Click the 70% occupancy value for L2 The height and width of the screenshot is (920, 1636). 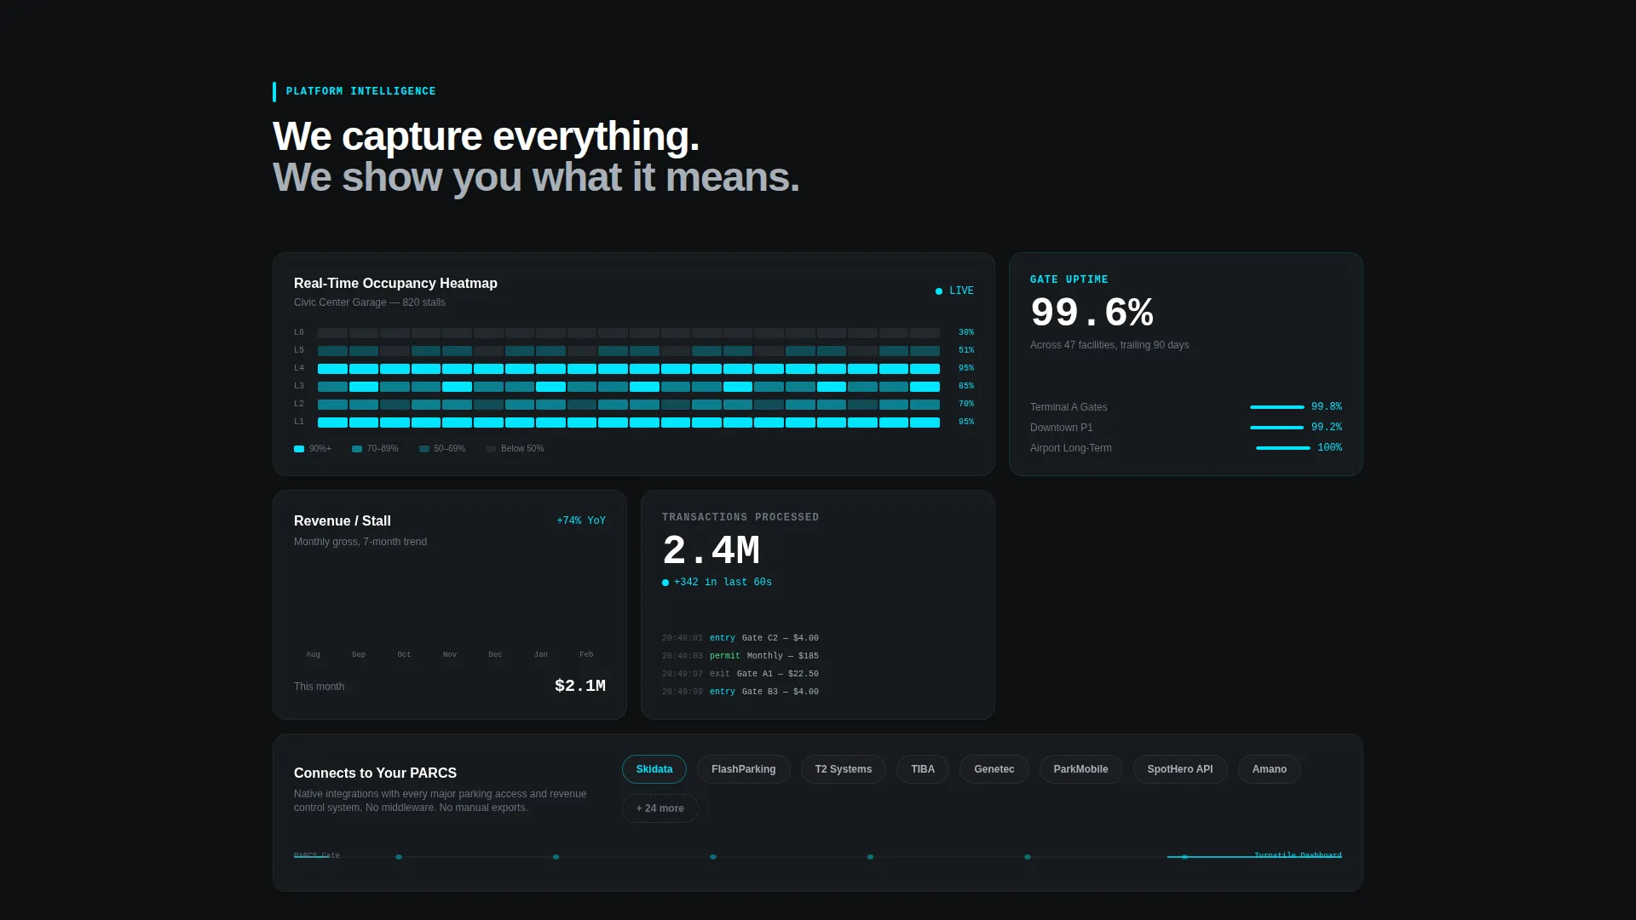[x=965, y=404]
